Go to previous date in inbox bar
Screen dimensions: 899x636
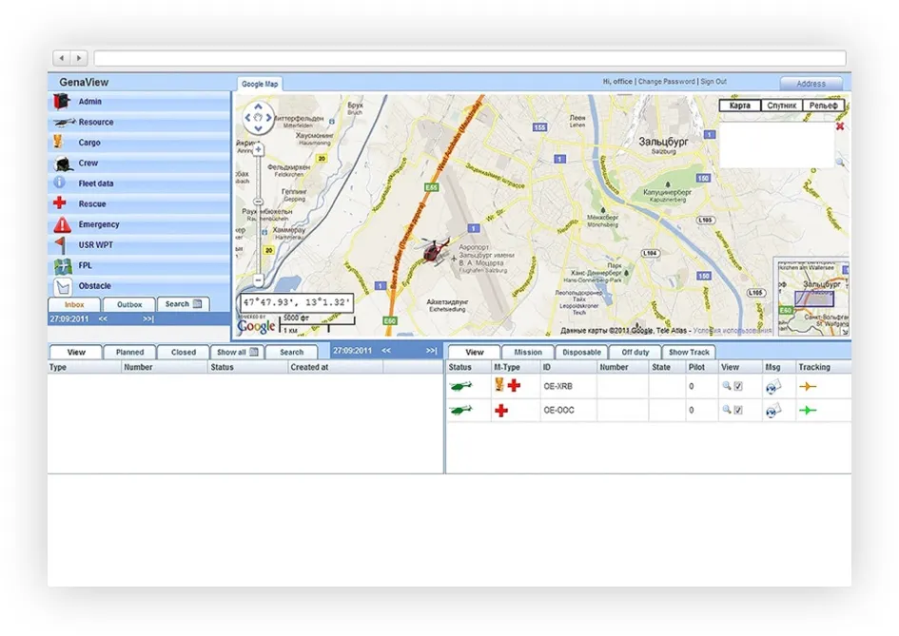click(x=103, y=319)
